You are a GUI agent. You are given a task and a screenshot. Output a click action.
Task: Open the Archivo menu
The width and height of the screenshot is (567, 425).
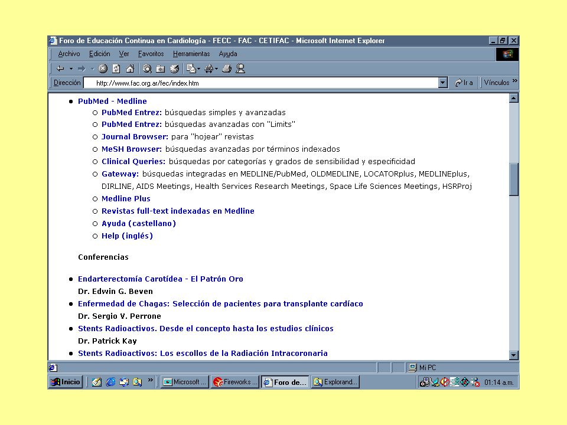tap(69, 54)
